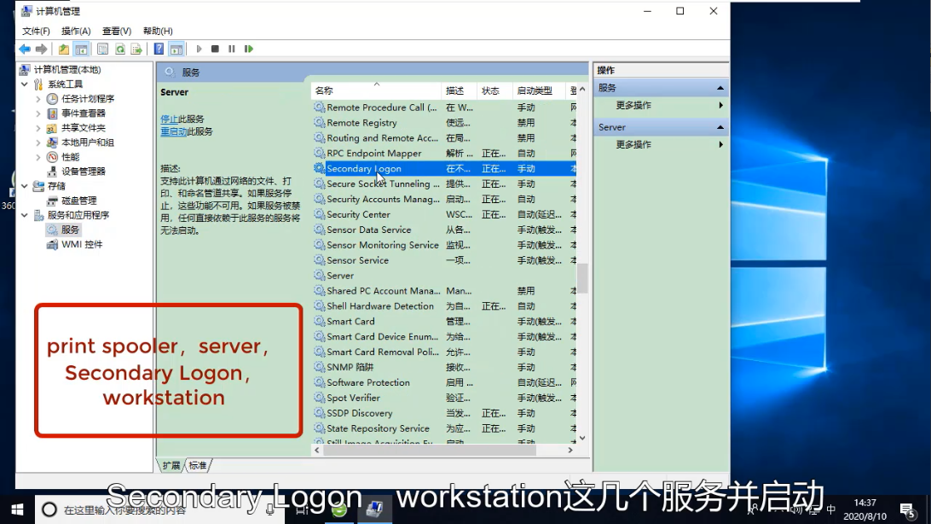The height and width of the screenshot is (524, 931).
Task: Click the 停止 service link
Action: pos(169,119)
